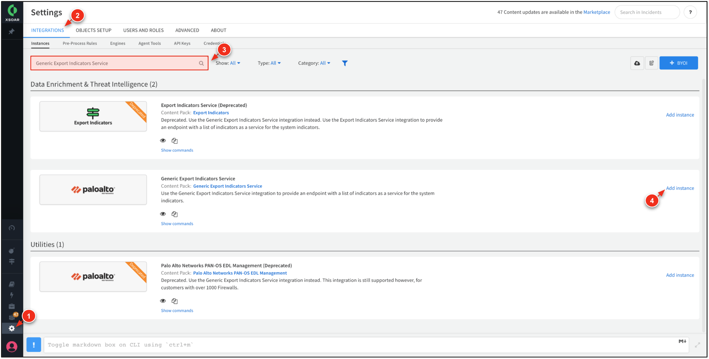
Task: Click the XSOAR logo
Action: coord(12,13)
